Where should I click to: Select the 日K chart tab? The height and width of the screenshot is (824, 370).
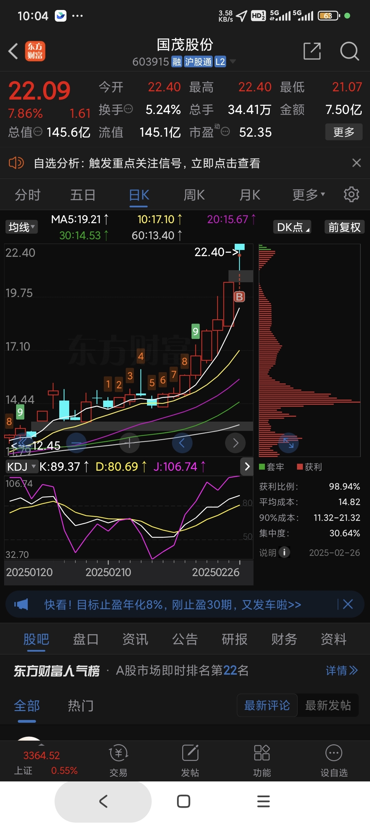pyautogui.click(x=139, y=195)
